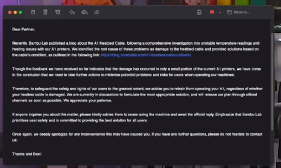The image size is (281, 168).
Task: Open the A1 heatbed cable blog link
Action: [146, 55]
